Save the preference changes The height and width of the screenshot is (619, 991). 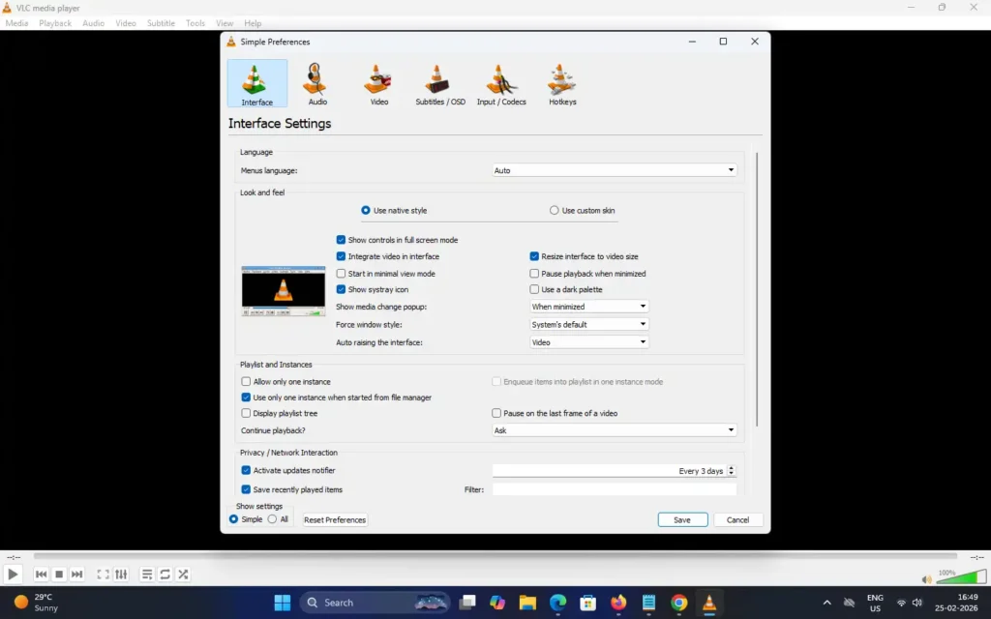point(682,519)
